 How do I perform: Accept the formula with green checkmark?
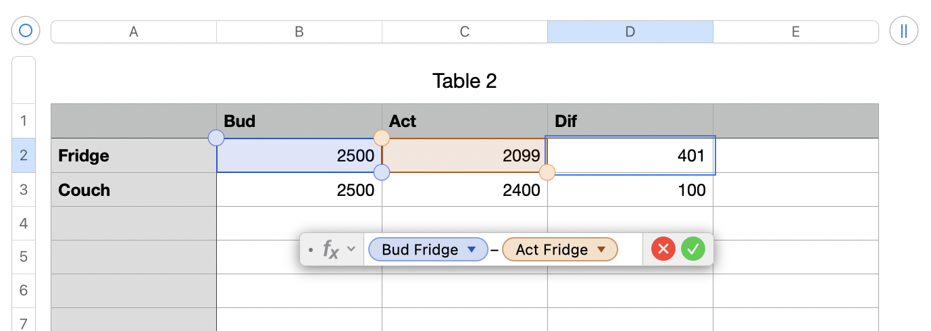[x=693, y=249]
